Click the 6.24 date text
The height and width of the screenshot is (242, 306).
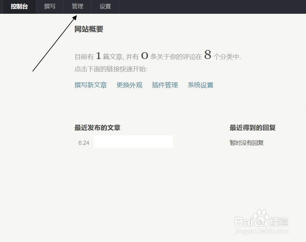pyautogui.click(x=84, y=143)
